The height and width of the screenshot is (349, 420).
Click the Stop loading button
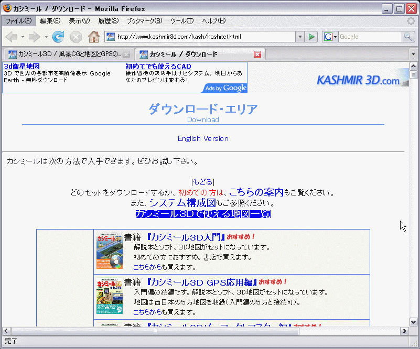tap(76, 37)
